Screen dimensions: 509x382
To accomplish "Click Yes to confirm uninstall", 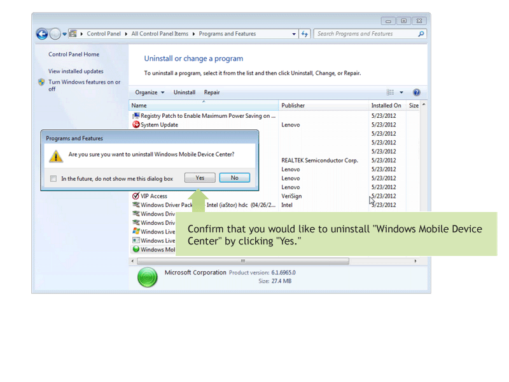I will click(x=200, y=178).
